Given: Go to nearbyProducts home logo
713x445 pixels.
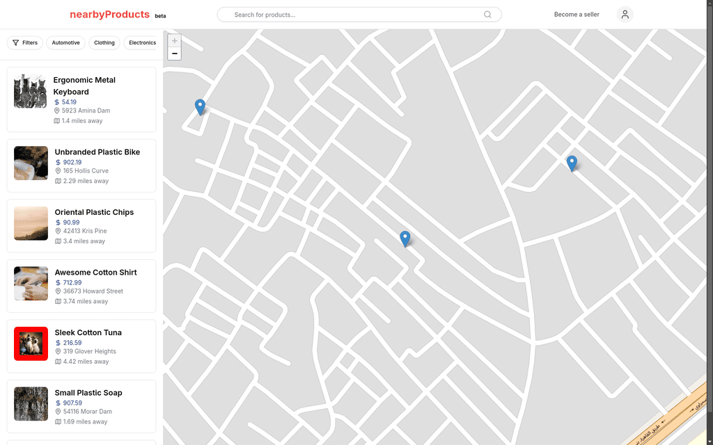Looking at the screenshot, I should pos(109,15).
